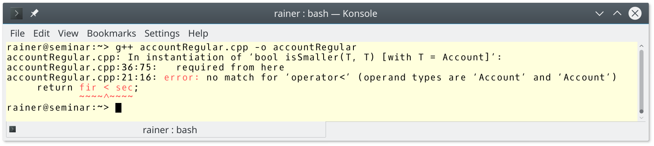Click the red 'error:' text in output
The image size is (654, 146).
tap(182, 78)
